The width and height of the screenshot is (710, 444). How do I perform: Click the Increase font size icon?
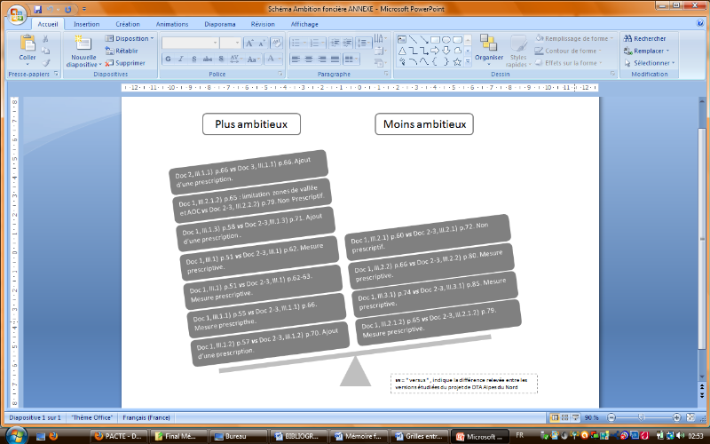[x=249, y=43]
